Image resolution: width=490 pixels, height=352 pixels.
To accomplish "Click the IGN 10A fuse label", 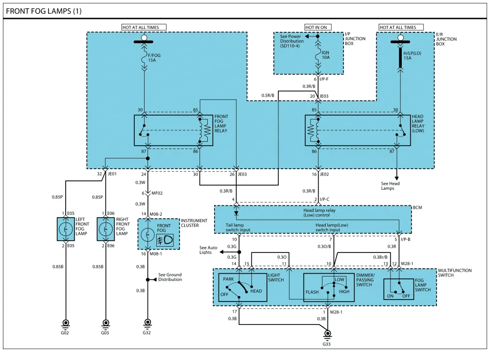I will pyautogui.click(x=326, y=55).
